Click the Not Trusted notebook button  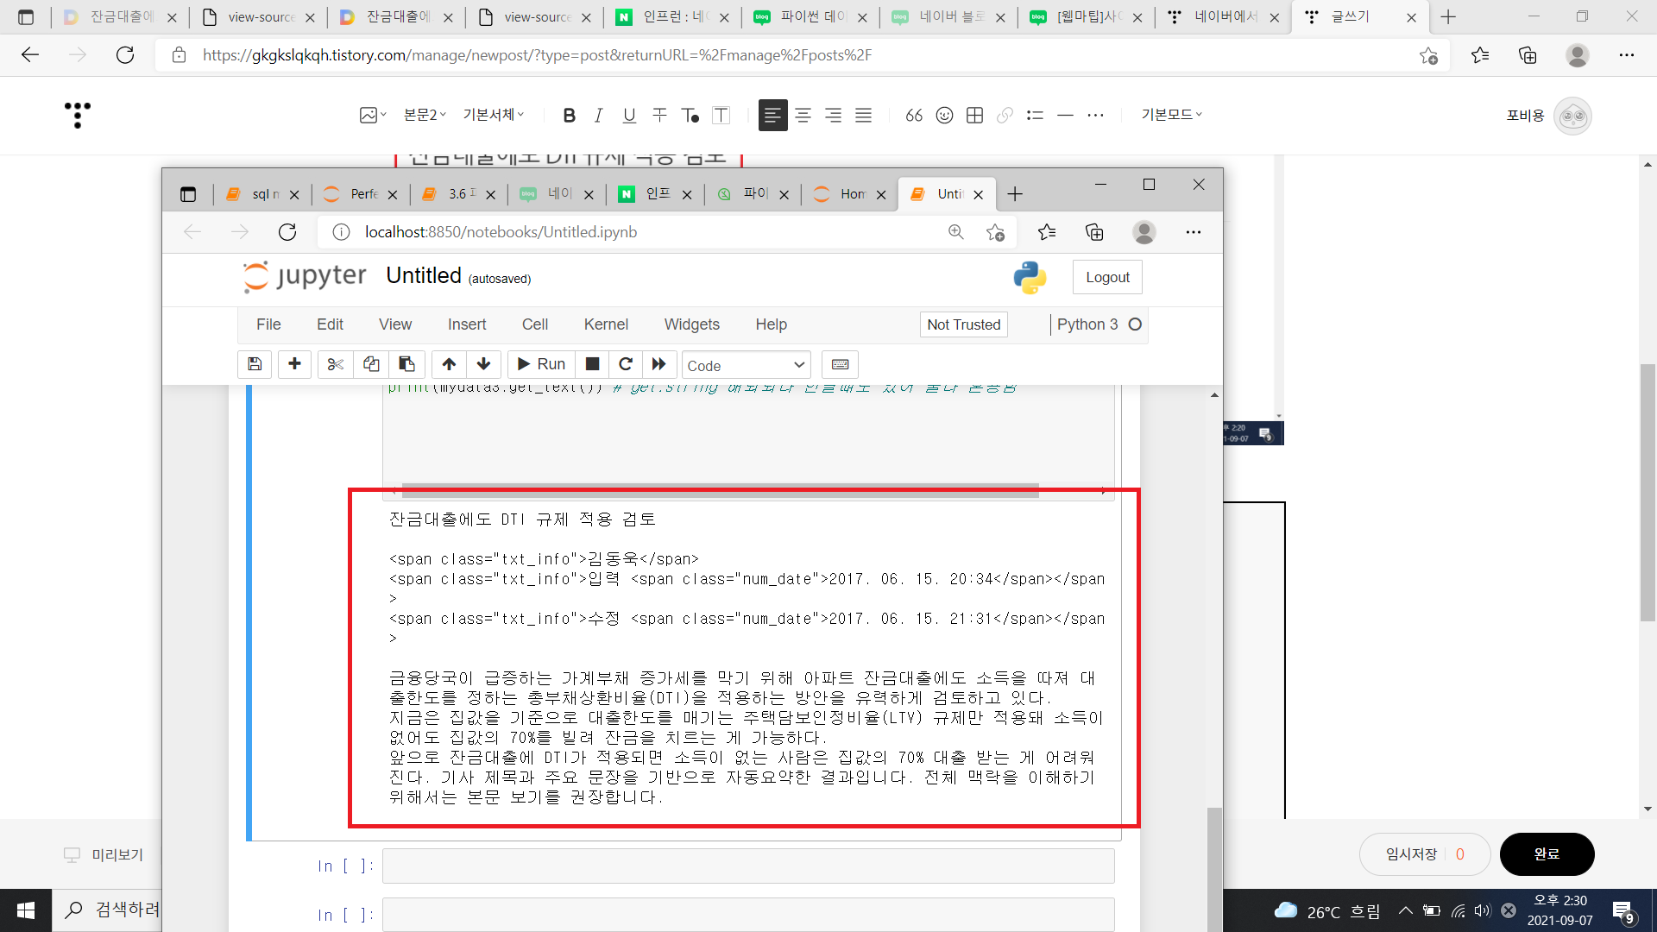coord(963,324)
